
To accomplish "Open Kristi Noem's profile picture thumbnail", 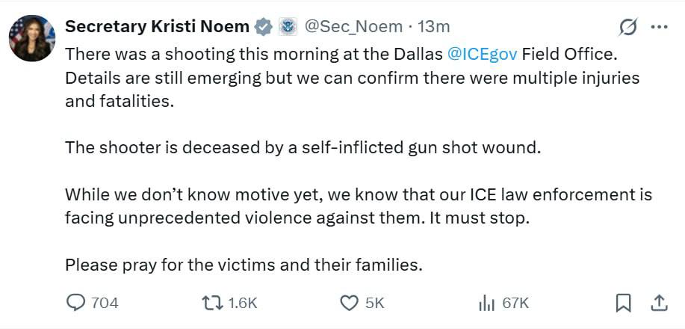I will click(32, 38).
